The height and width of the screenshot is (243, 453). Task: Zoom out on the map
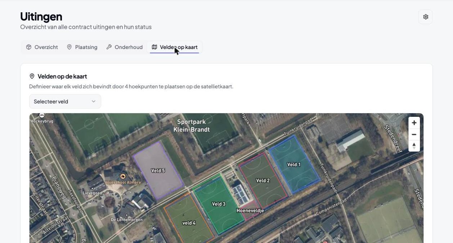414,134
